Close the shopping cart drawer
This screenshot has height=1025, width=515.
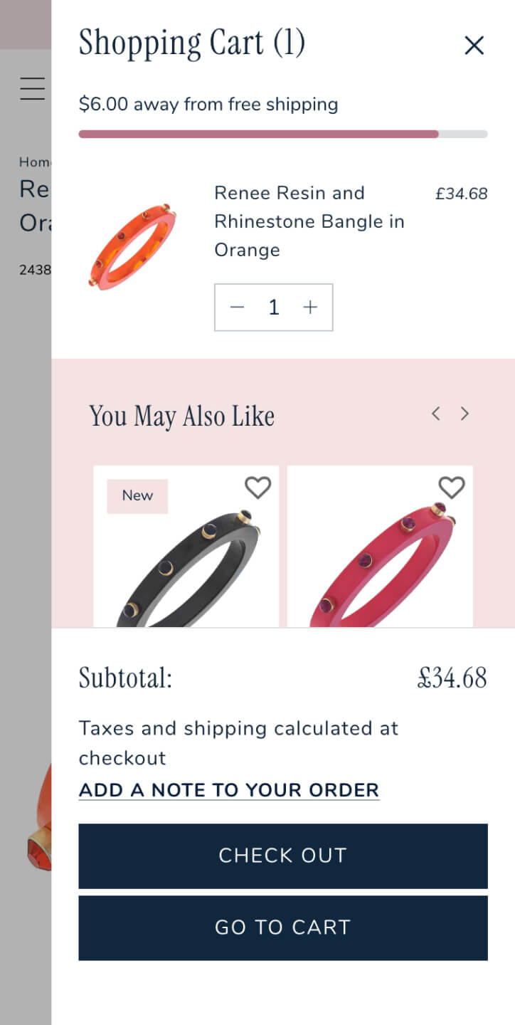pos(474,46)
